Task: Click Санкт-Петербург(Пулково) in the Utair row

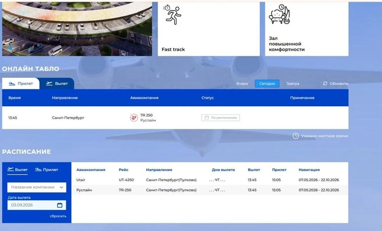Action: tap(171, 180)
